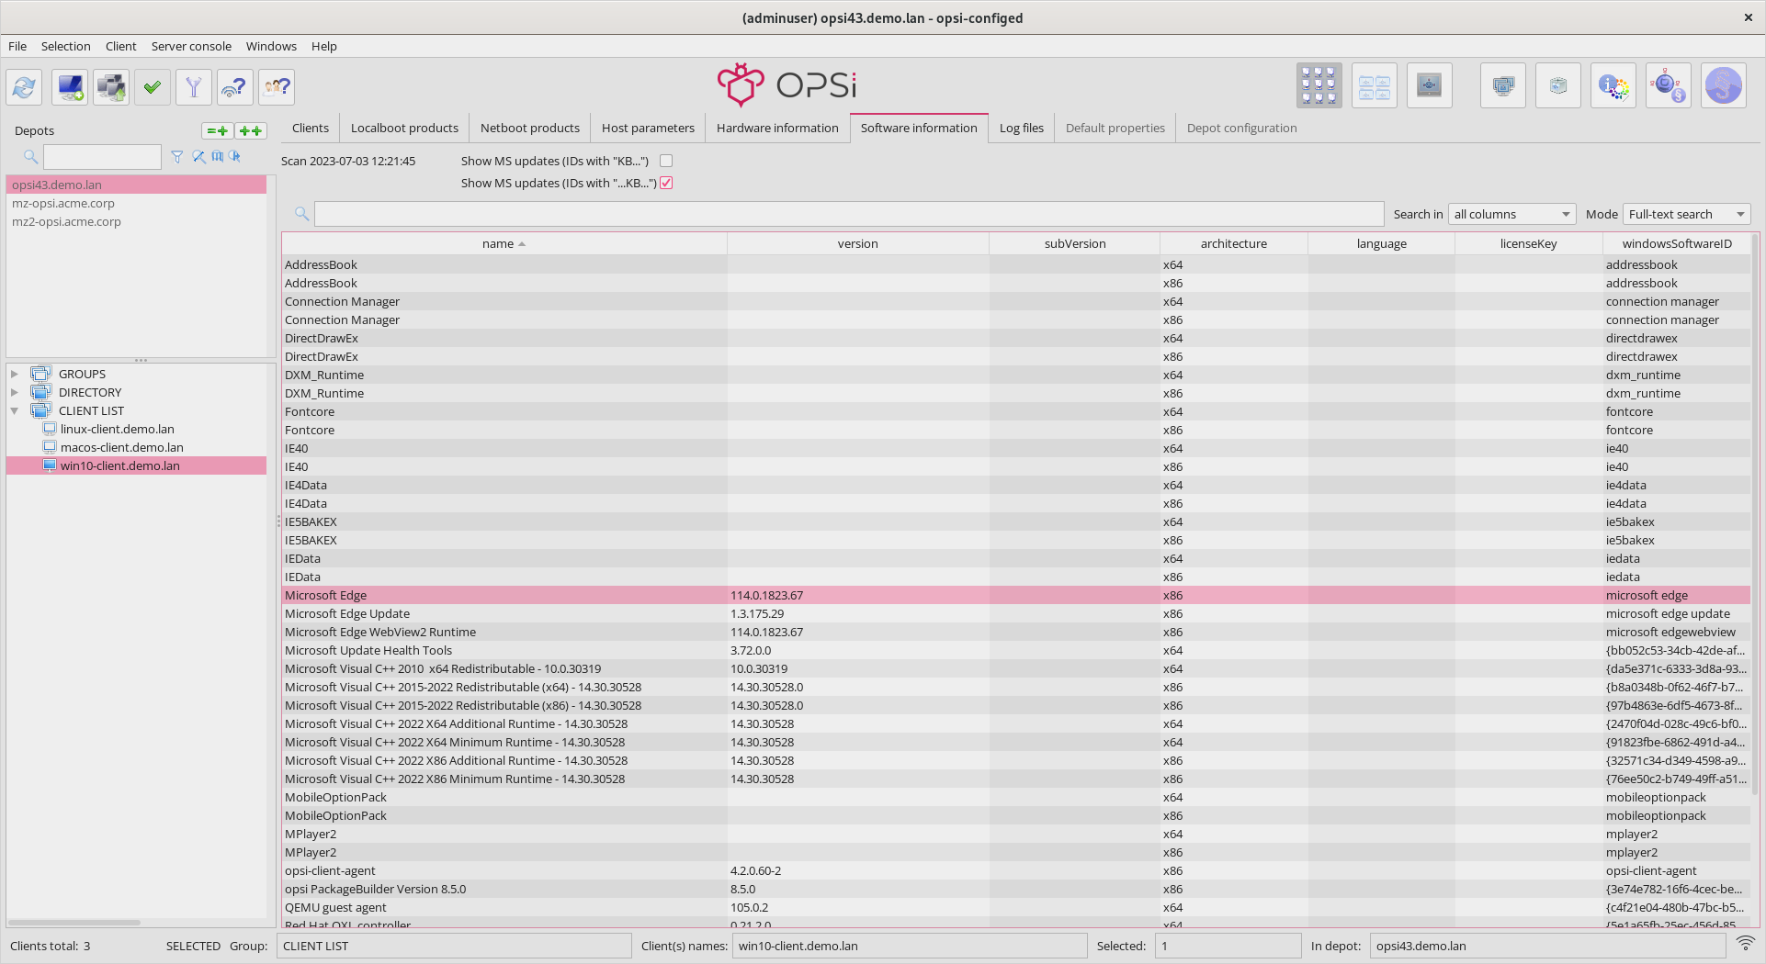The height and width of the screenshot is (964, 1766).
Task: Click the session info users question icon
Action: coord(277,87)
